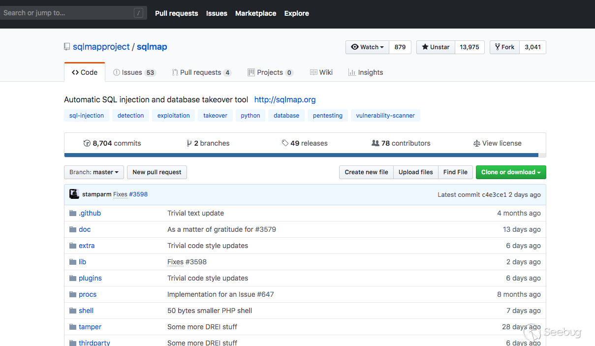The image size is (595, 346).
Task: Click the slash shortcut icon in search box
Action: [x=138, y=13]
